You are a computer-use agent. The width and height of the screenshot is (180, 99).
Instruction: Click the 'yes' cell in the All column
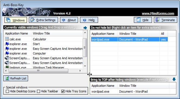163,40
